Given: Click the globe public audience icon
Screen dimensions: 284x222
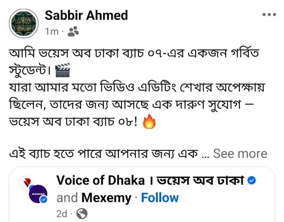Looking at the screenshot, I should (x=82, y=214).
